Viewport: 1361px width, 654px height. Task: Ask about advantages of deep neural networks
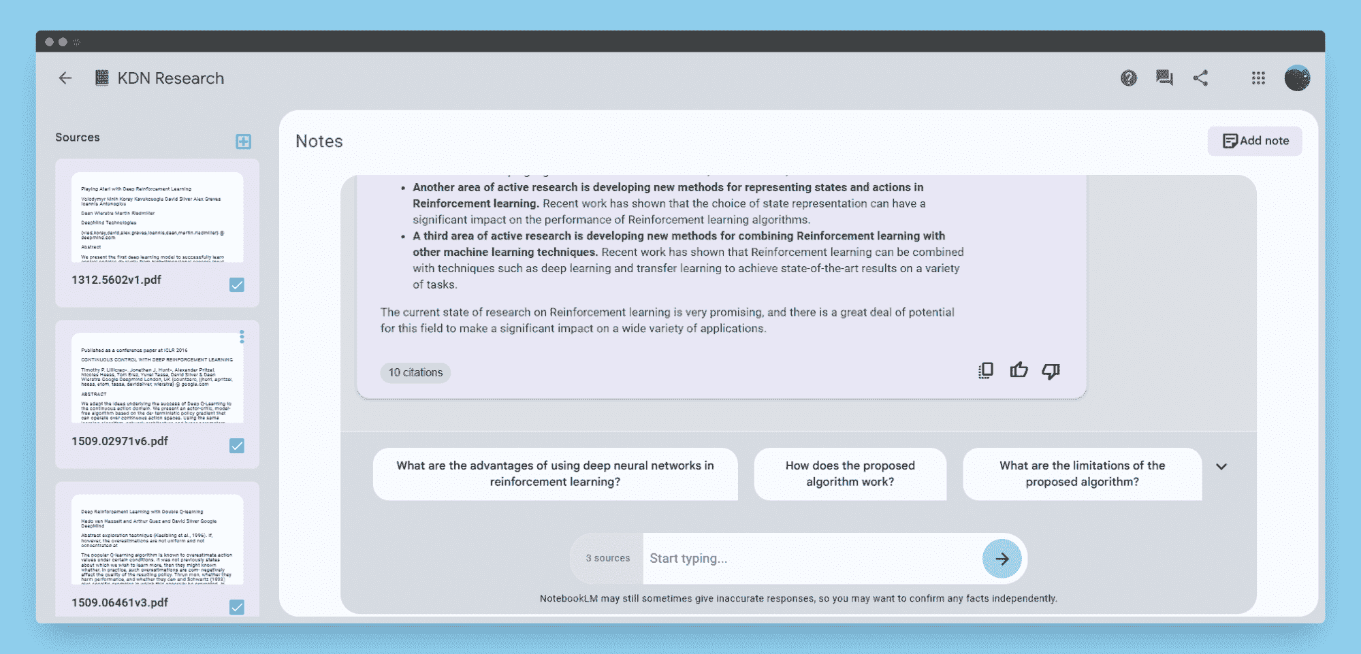[x=555, y=474]
